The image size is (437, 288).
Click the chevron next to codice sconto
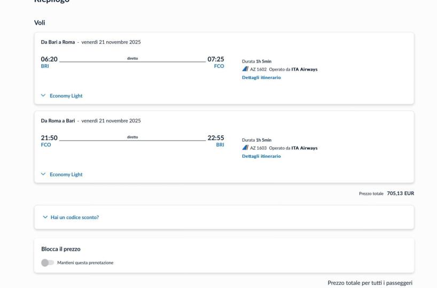[x=44, y=217]
